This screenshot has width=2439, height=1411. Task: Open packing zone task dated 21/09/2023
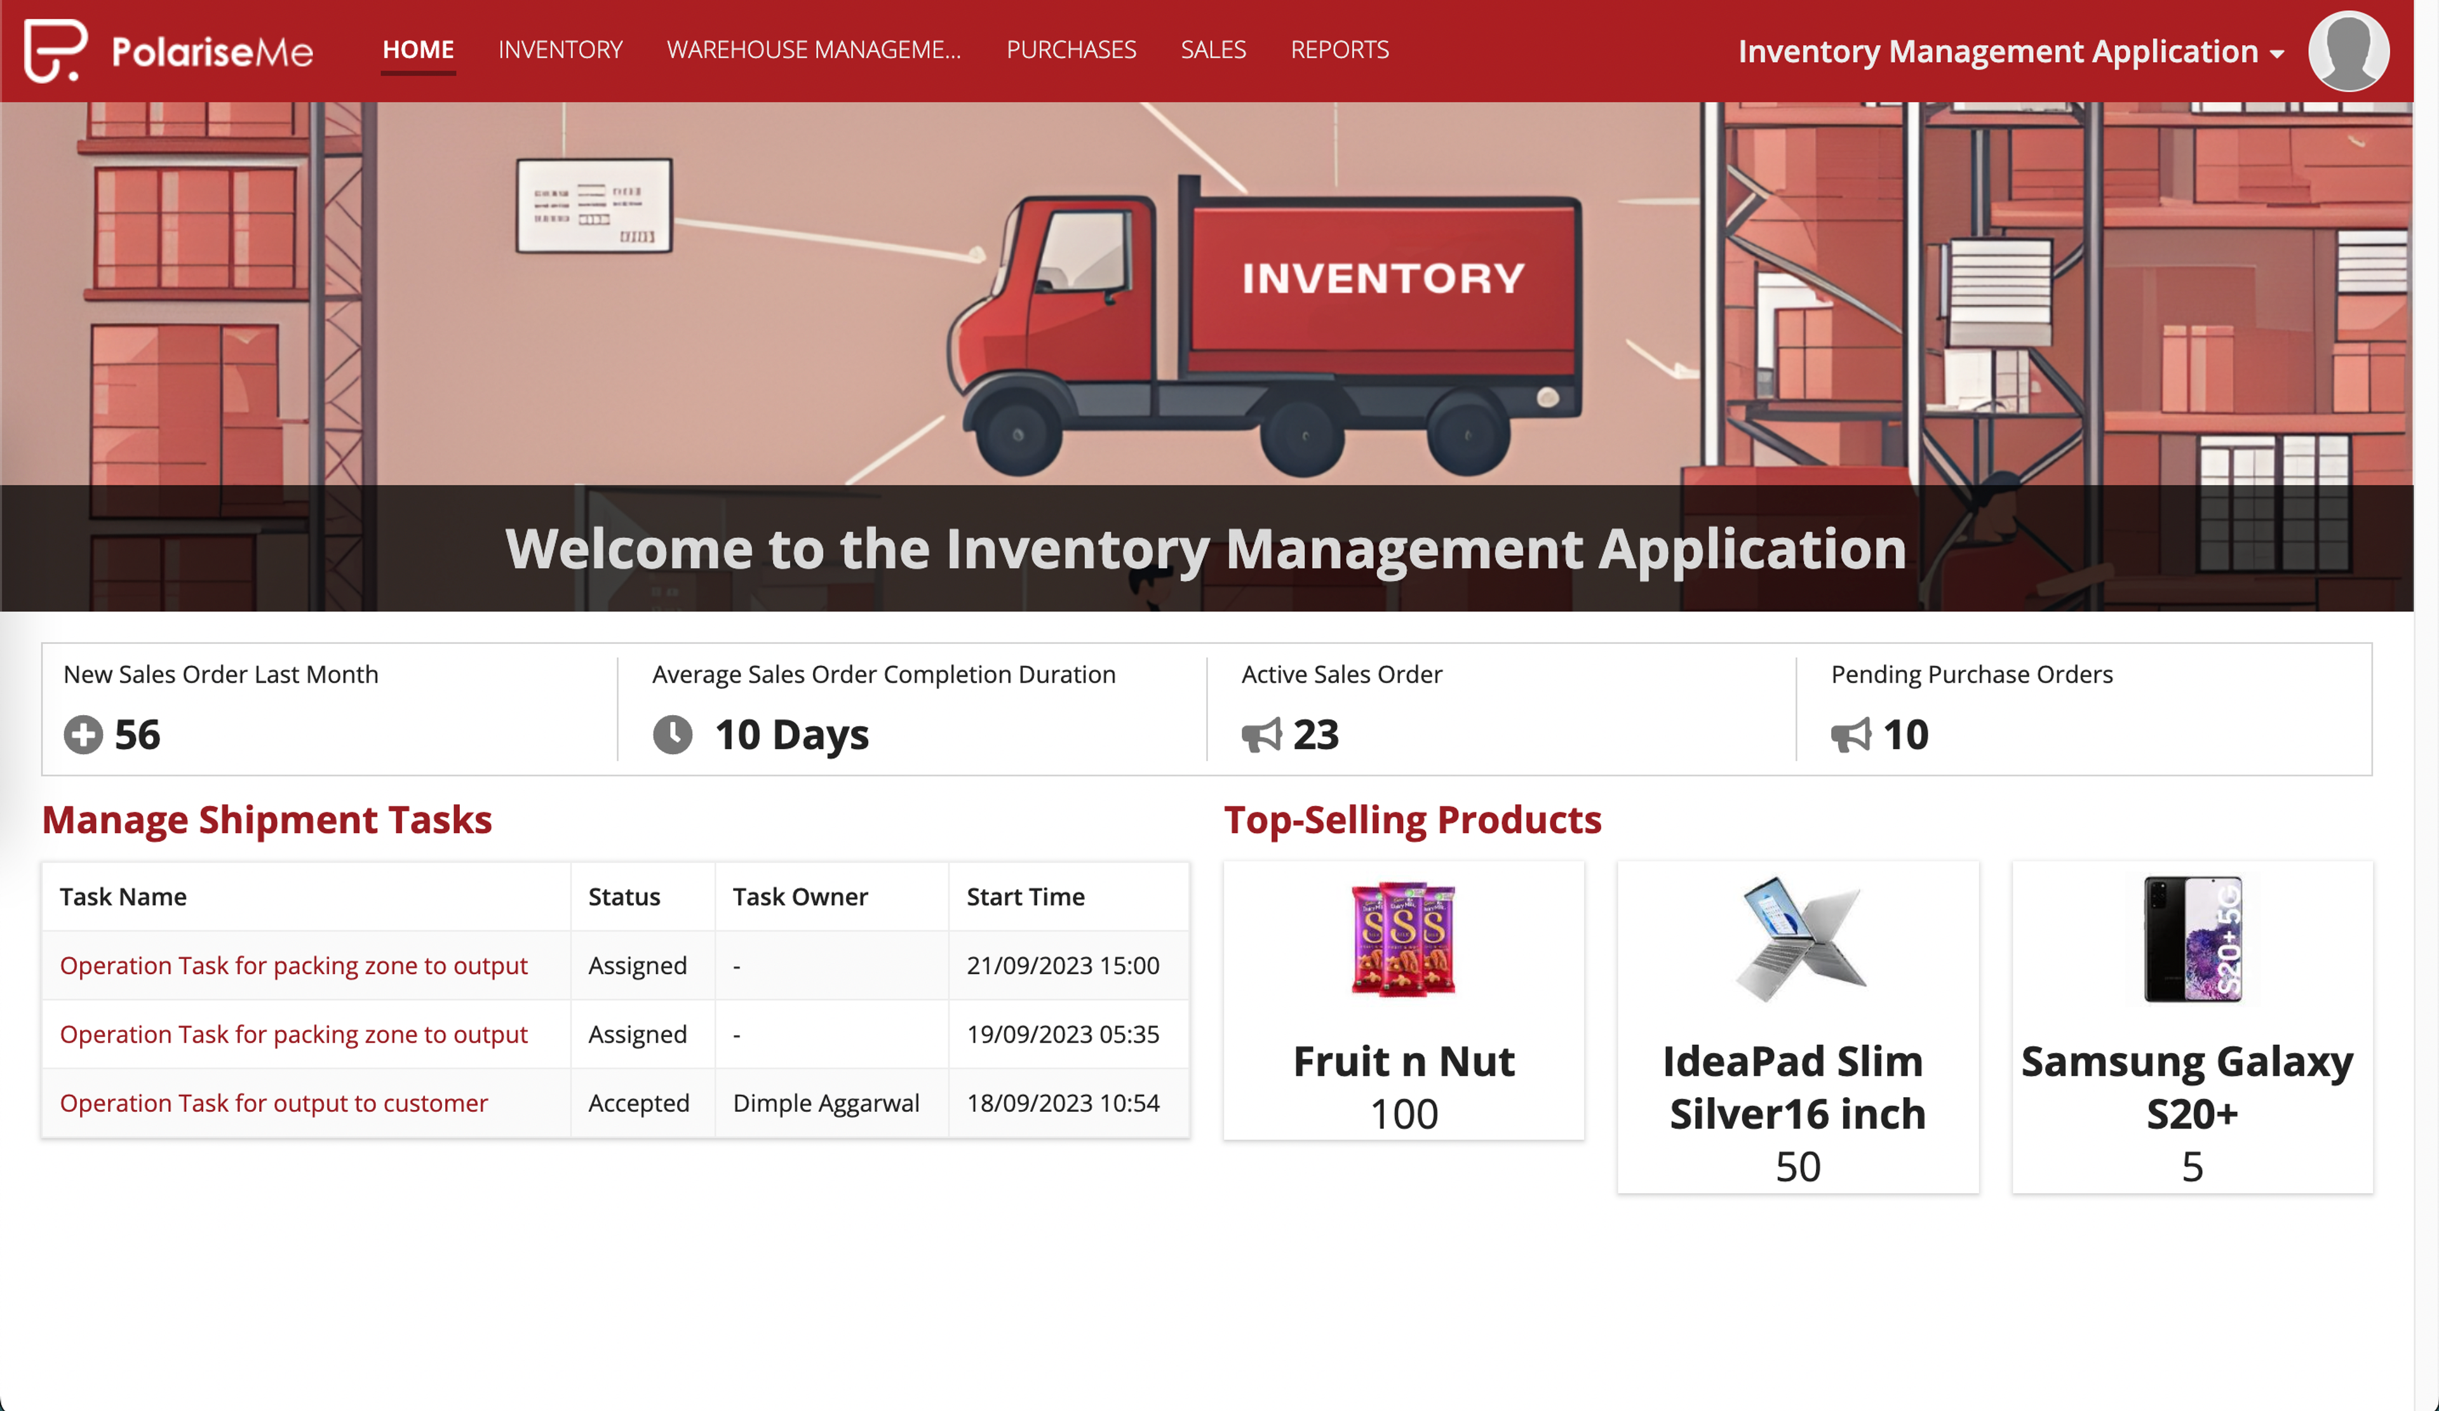293,965
